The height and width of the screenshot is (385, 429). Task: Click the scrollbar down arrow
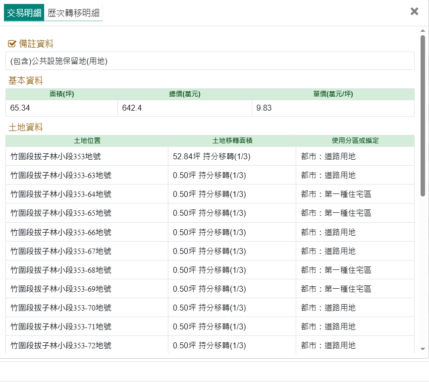[422, 349]
